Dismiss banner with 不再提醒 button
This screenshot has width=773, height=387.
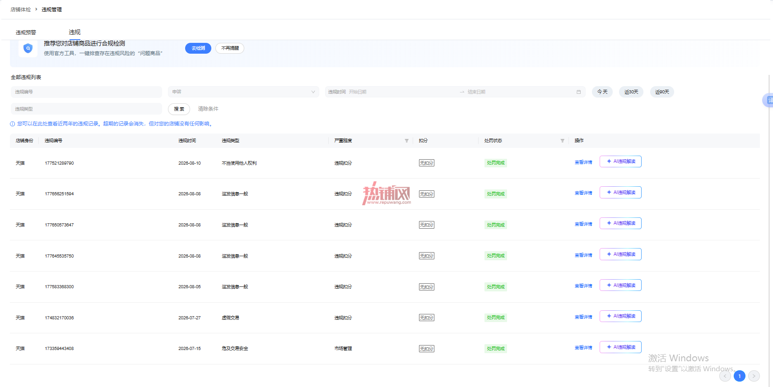(x=230, y=48)
